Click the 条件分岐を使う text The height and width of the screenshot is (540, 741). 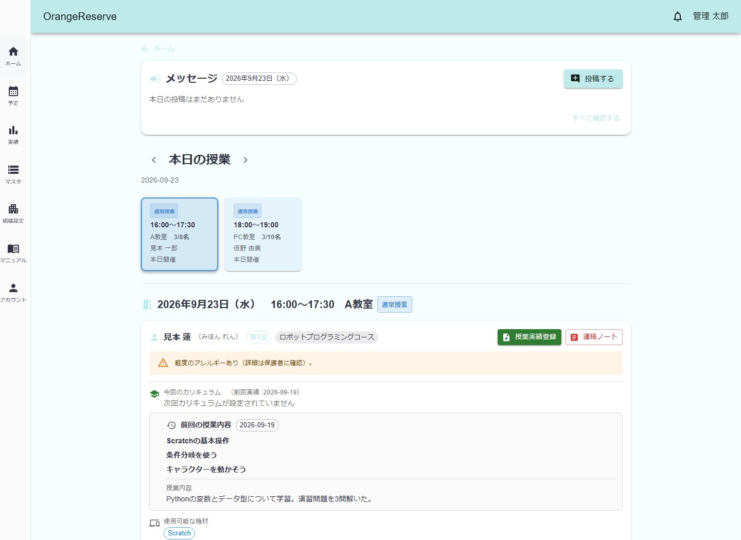[x=191, y=455]
